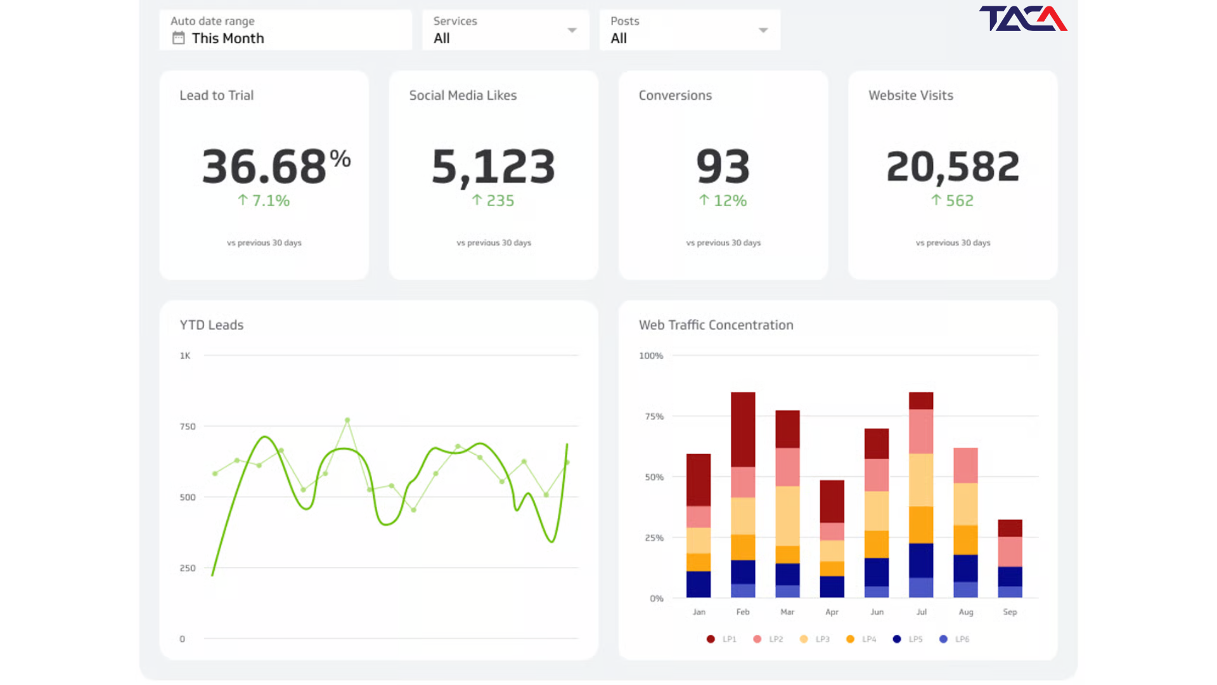
Task: Toggle the LP4 legend dot
Action: pos(850,639)
